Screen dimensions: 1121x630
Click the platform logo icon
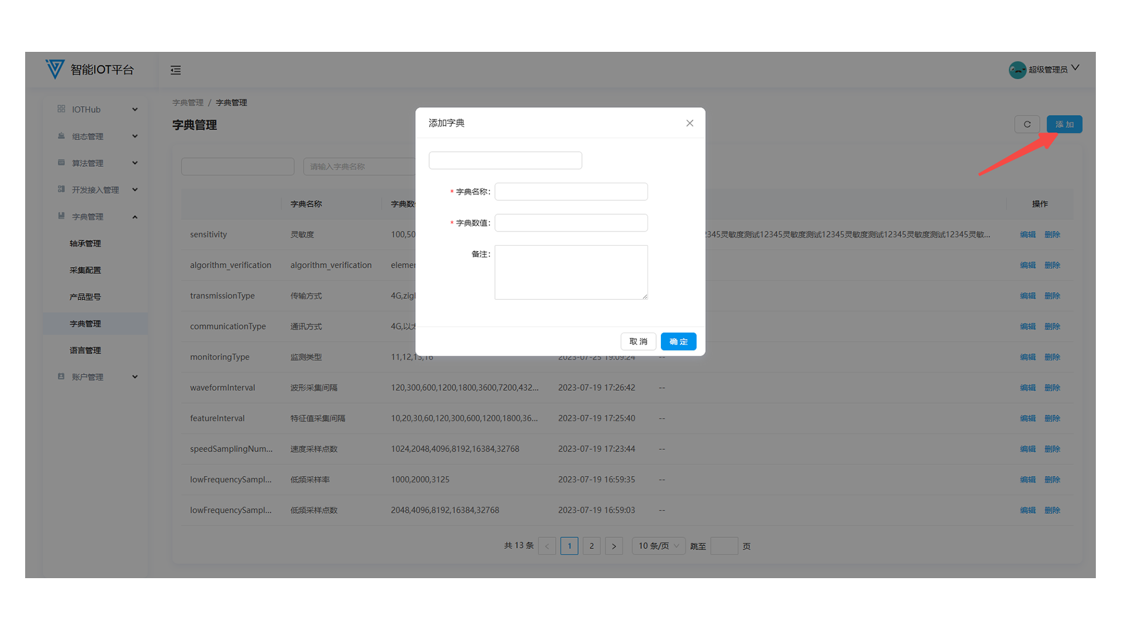pos(55,69)
